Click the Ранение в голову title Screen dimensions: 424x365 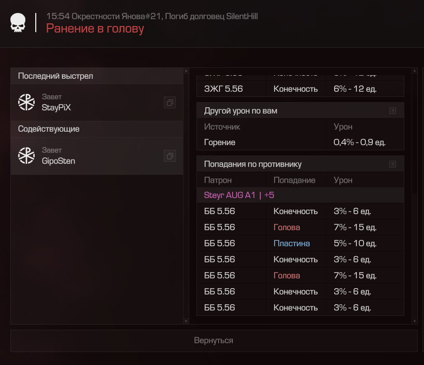[x=95, y=29]
